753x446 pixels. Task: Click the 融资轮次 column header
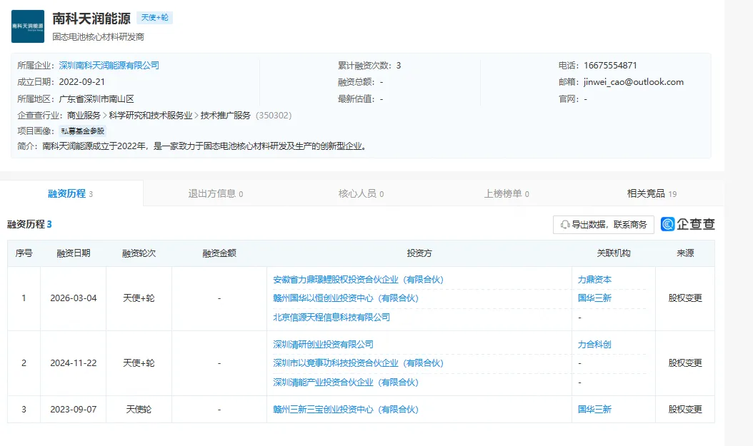coord(139,253)
